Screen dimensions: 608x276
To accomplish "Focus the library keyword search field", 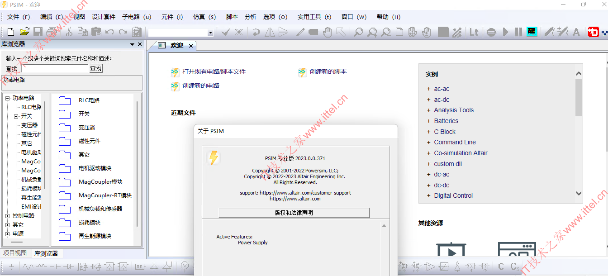I will pyautogui.click(x=55, y=68).
